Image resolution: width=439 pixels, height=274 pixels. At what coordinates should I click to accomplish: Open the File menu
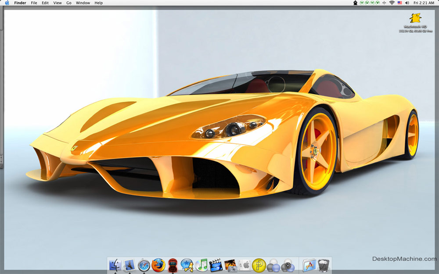pyautogui.click(x=34, y=3)
